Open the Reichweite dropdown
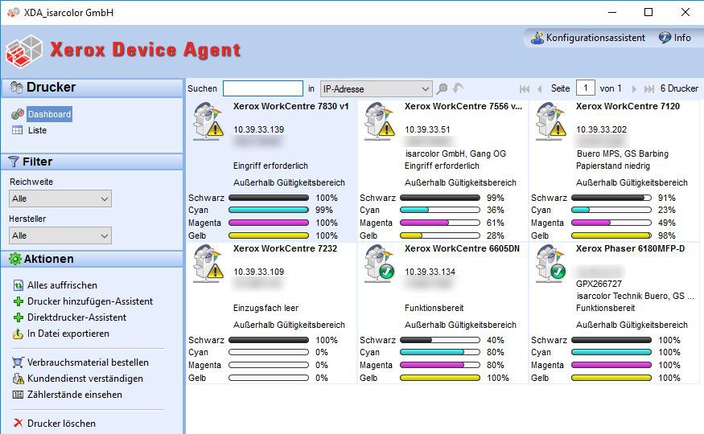This screenshot has height=434, width=704. (x=60, y=199)
